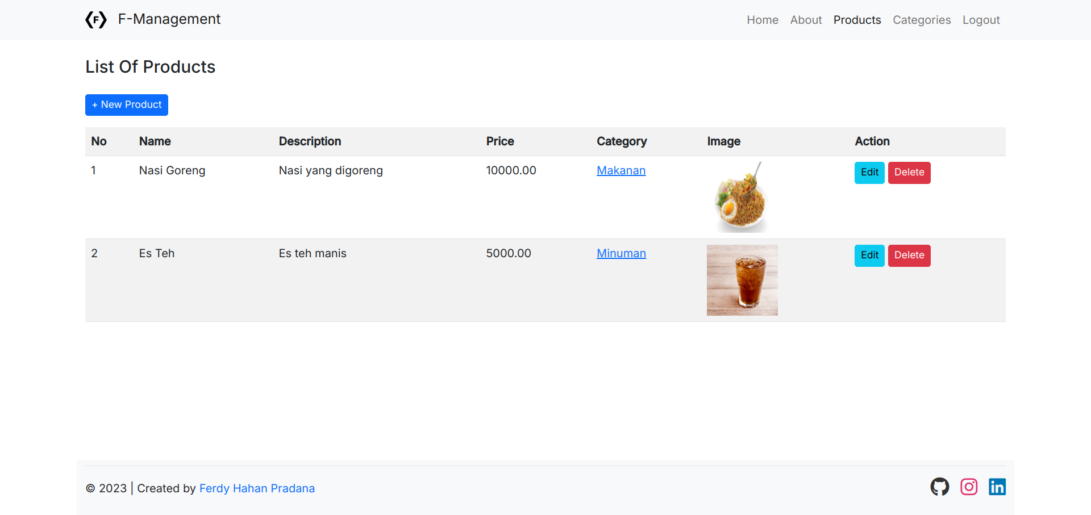Click the Nasi Goreng image thumbnail
1091x515 pixels.
742,198
